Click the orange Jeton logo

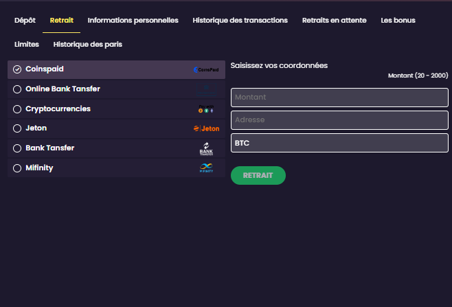(206, 128)
